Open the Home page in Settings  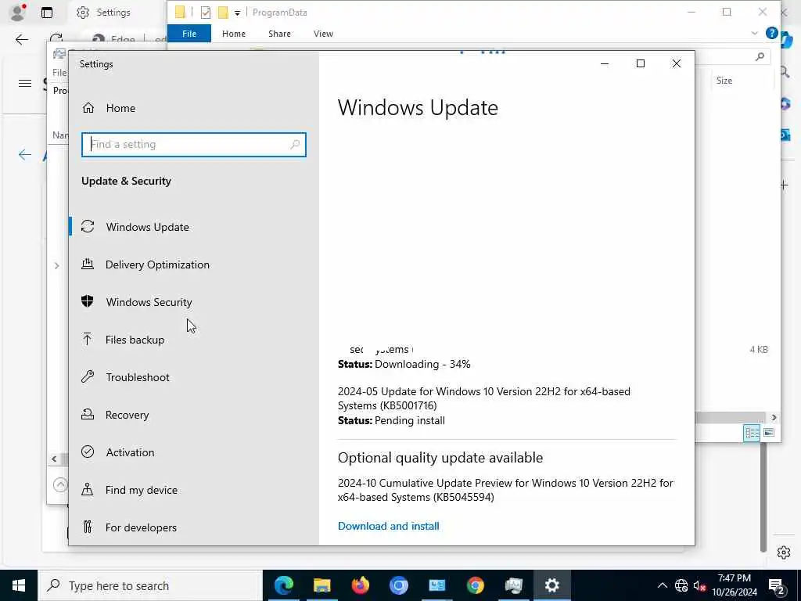[x=120, y=108]
